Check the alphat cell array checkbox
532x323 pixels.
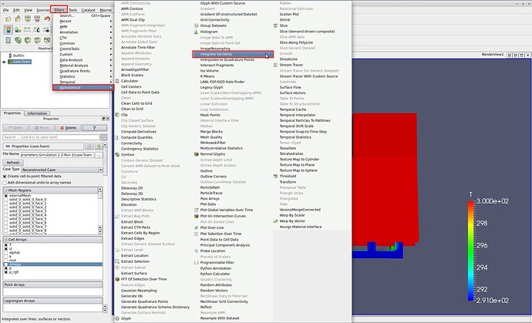tap(5, 253)
